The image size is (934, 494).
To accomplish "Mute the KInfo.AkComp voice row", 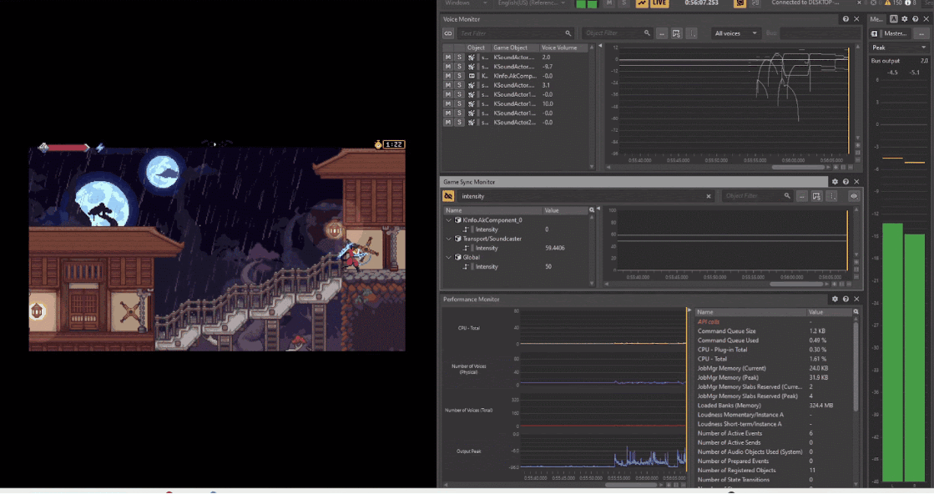I will (x=448, y=76).
